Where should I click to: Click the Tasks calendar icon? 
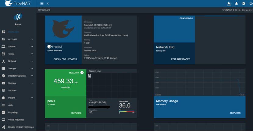pos(3,54)
